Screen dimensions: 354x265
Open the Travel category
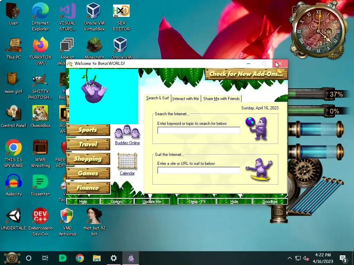(x=88, y=144)
